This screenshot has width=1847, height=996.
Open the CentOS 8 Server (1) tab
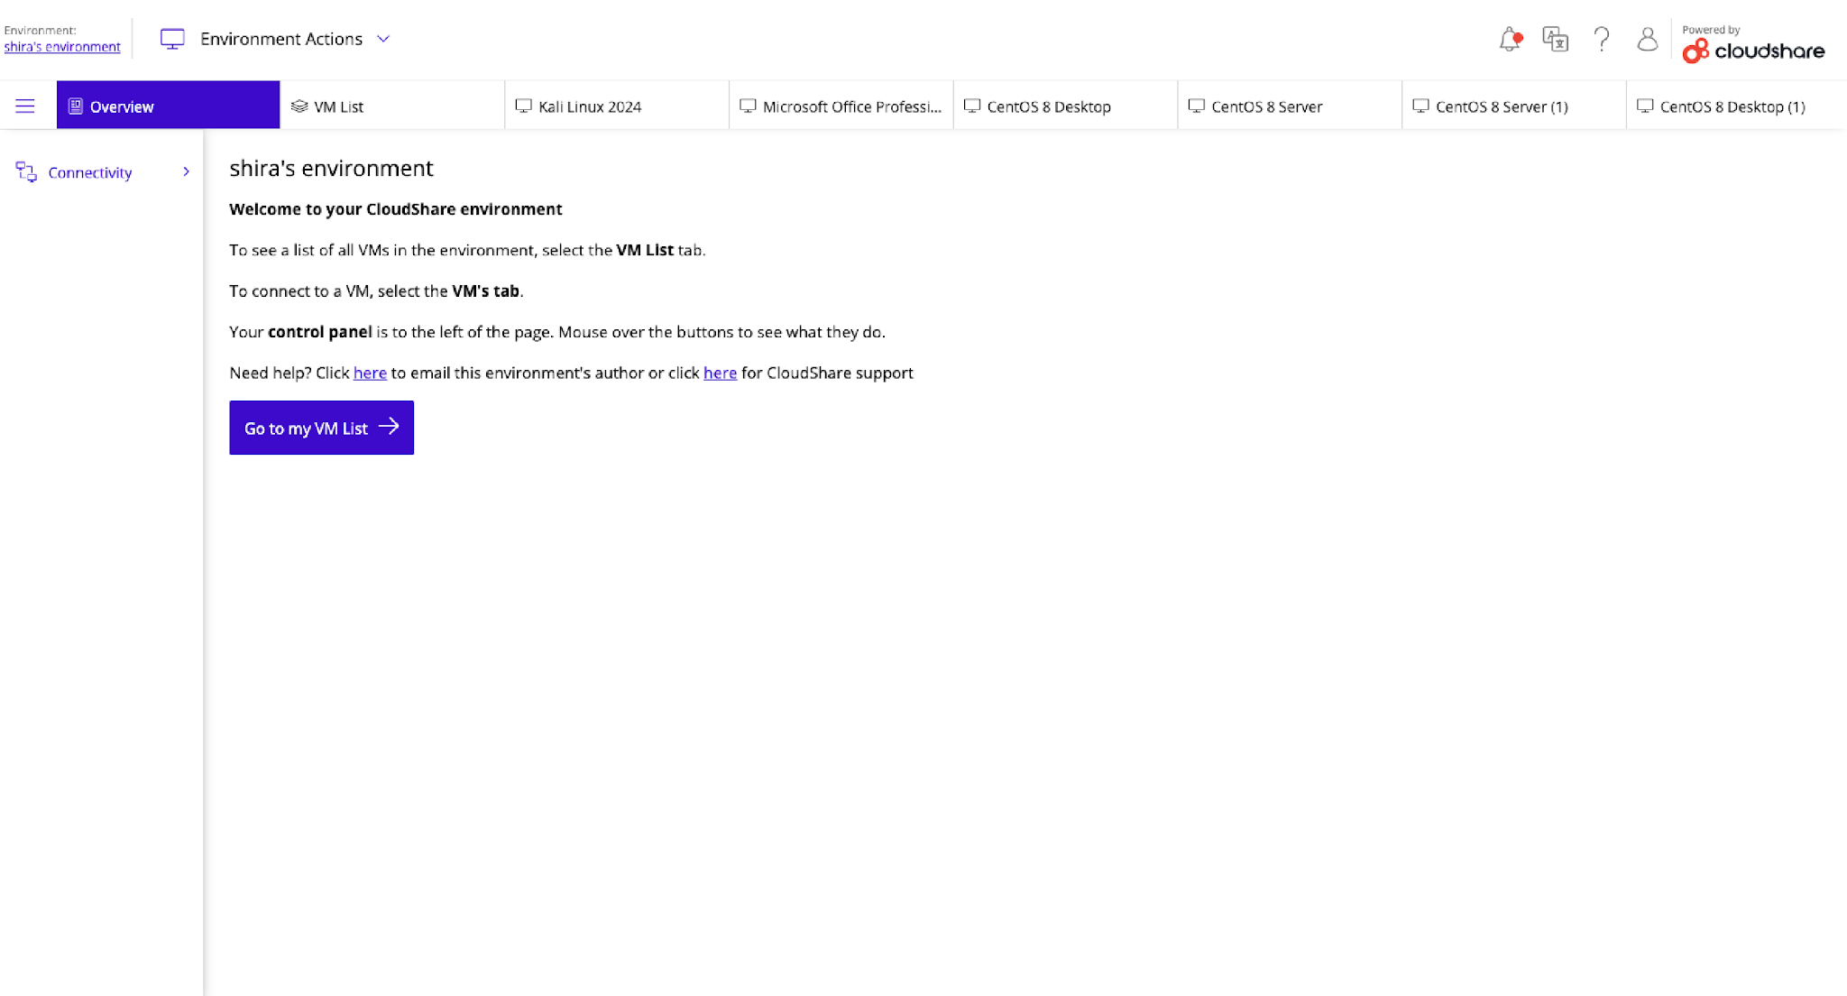tap(1514, 106)
